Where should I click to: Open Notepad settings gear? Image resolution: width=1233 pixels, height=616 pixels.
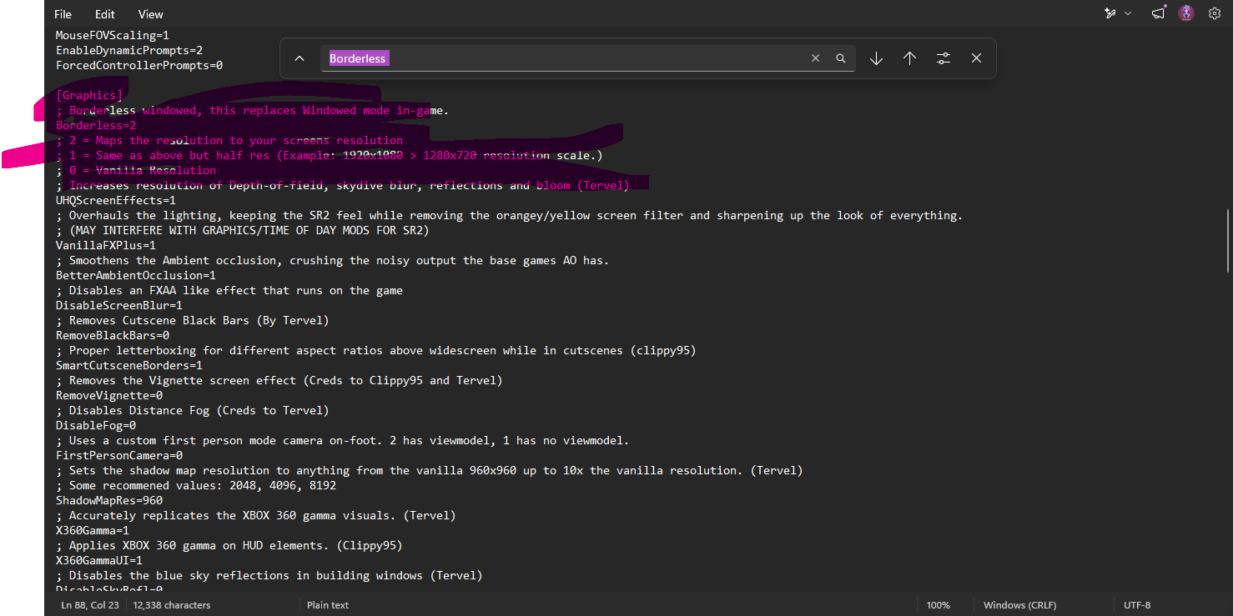[x=1215, y=13]
